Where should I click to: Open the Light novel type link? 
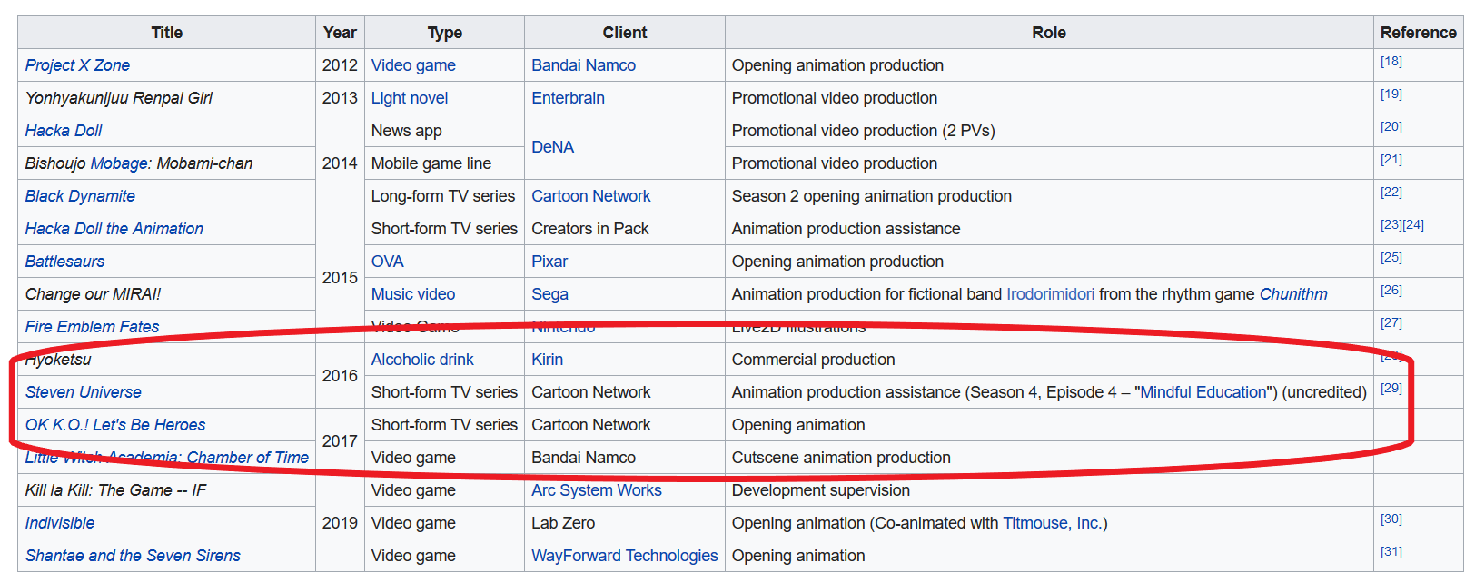coord(409,98)
